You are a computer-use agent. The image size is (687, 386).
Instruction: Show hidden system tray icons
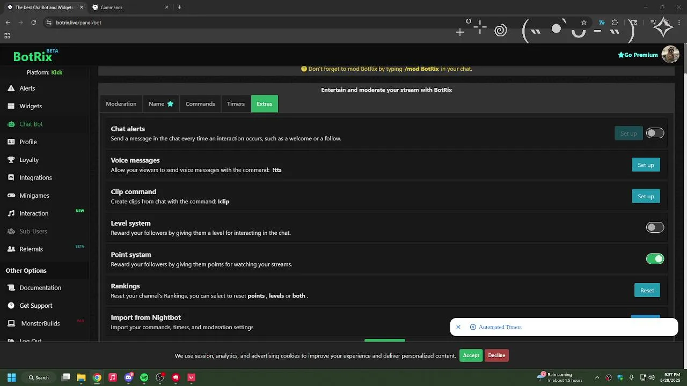(x=597, y=377)
